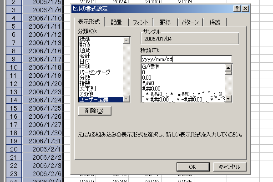Confirm with the OK button
Image resolution: width=273 pixels, height=182 pixels.
tap(193, 167)
